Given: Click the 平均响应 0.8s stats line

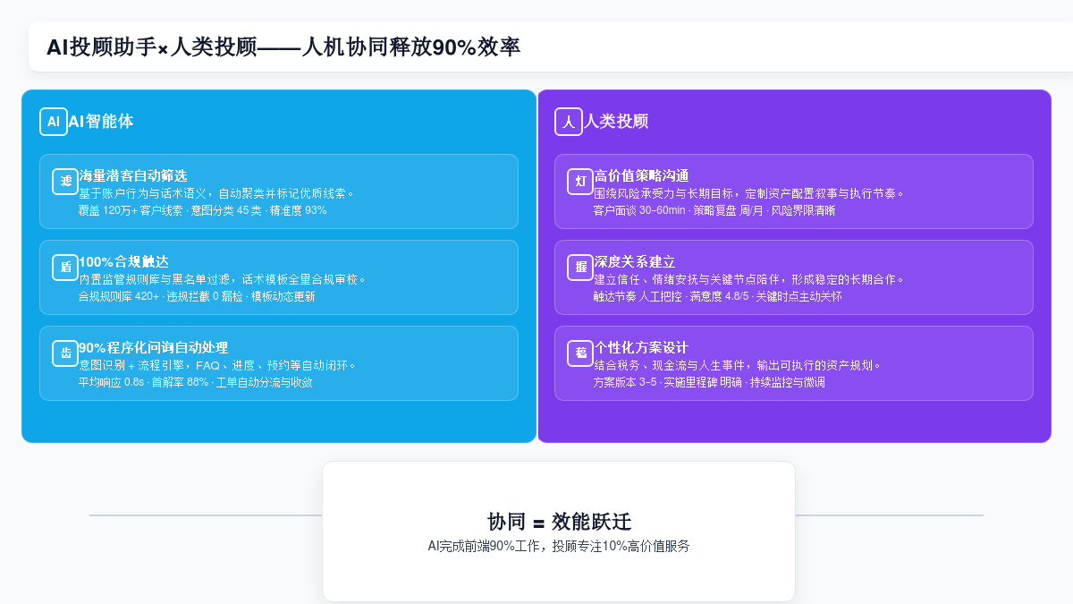Looking at the screenshot, I should [x=195, y=382].
